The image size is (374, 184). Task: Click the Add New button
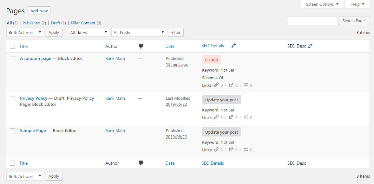click(39, 11)
